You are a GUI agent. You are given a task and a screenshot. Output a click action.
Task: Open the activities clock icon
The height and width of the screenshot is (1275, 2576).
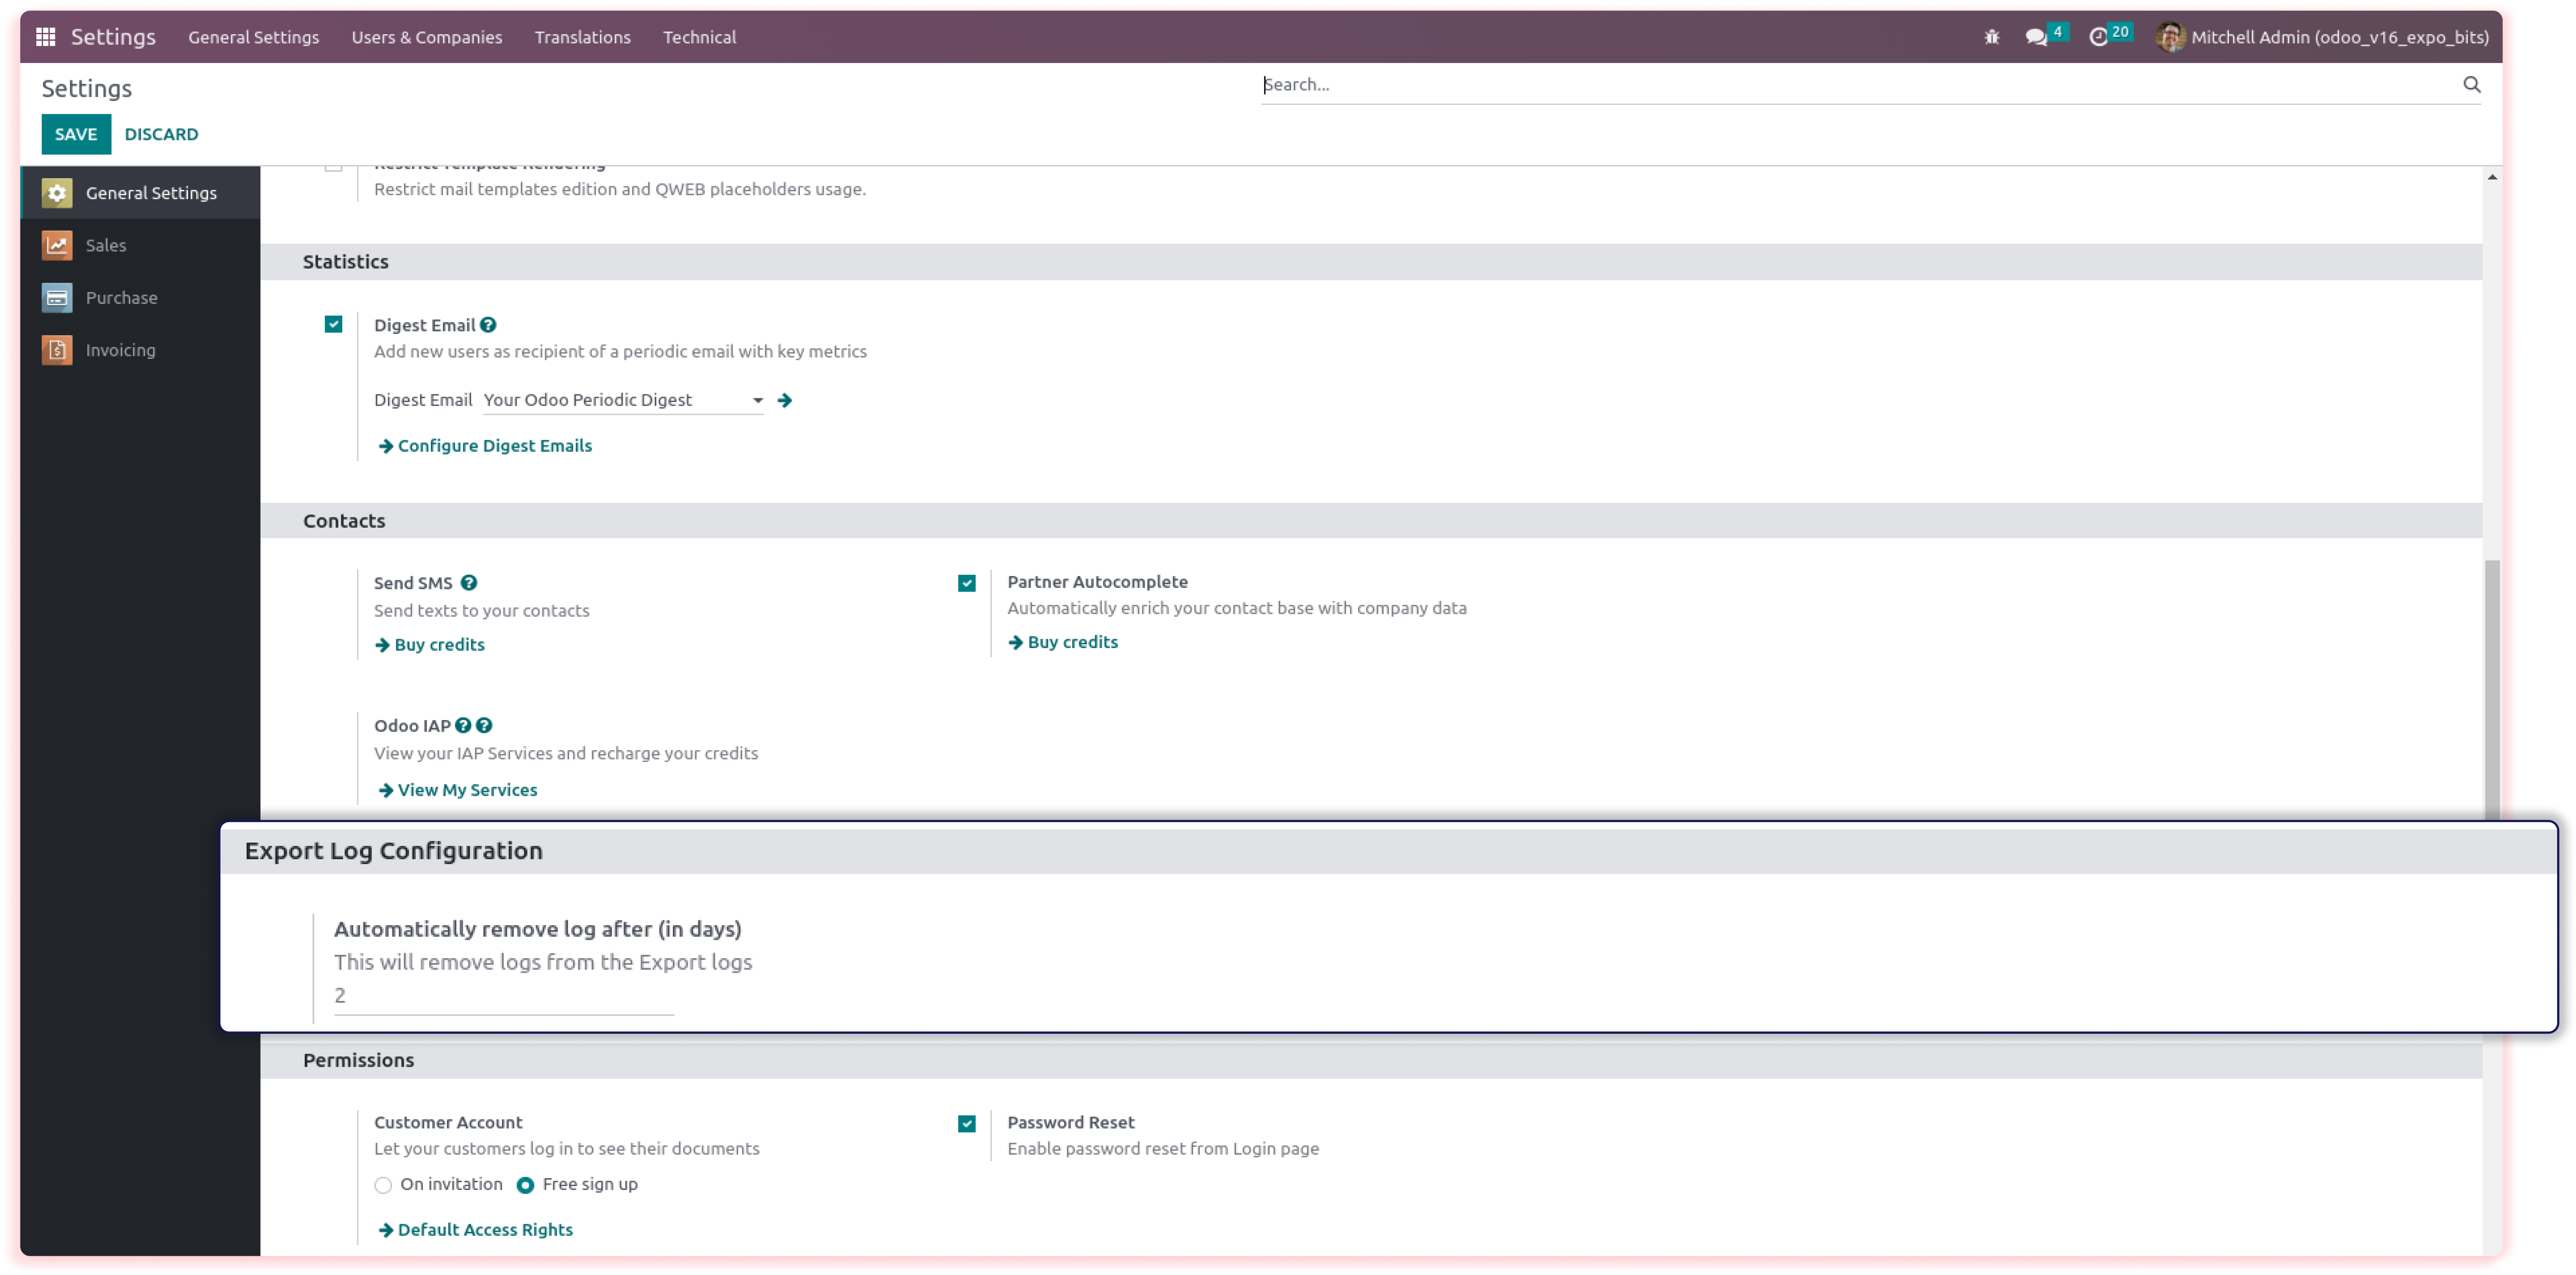click(2098, 37)
